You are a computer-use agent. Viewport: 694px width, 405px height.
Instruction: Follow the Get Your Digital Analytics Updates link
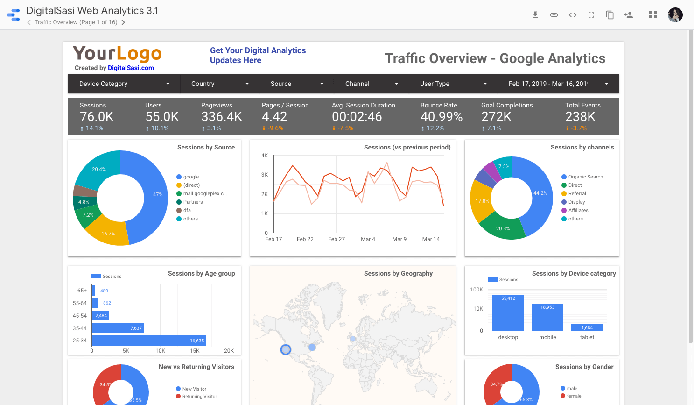(x=258, y=55)
